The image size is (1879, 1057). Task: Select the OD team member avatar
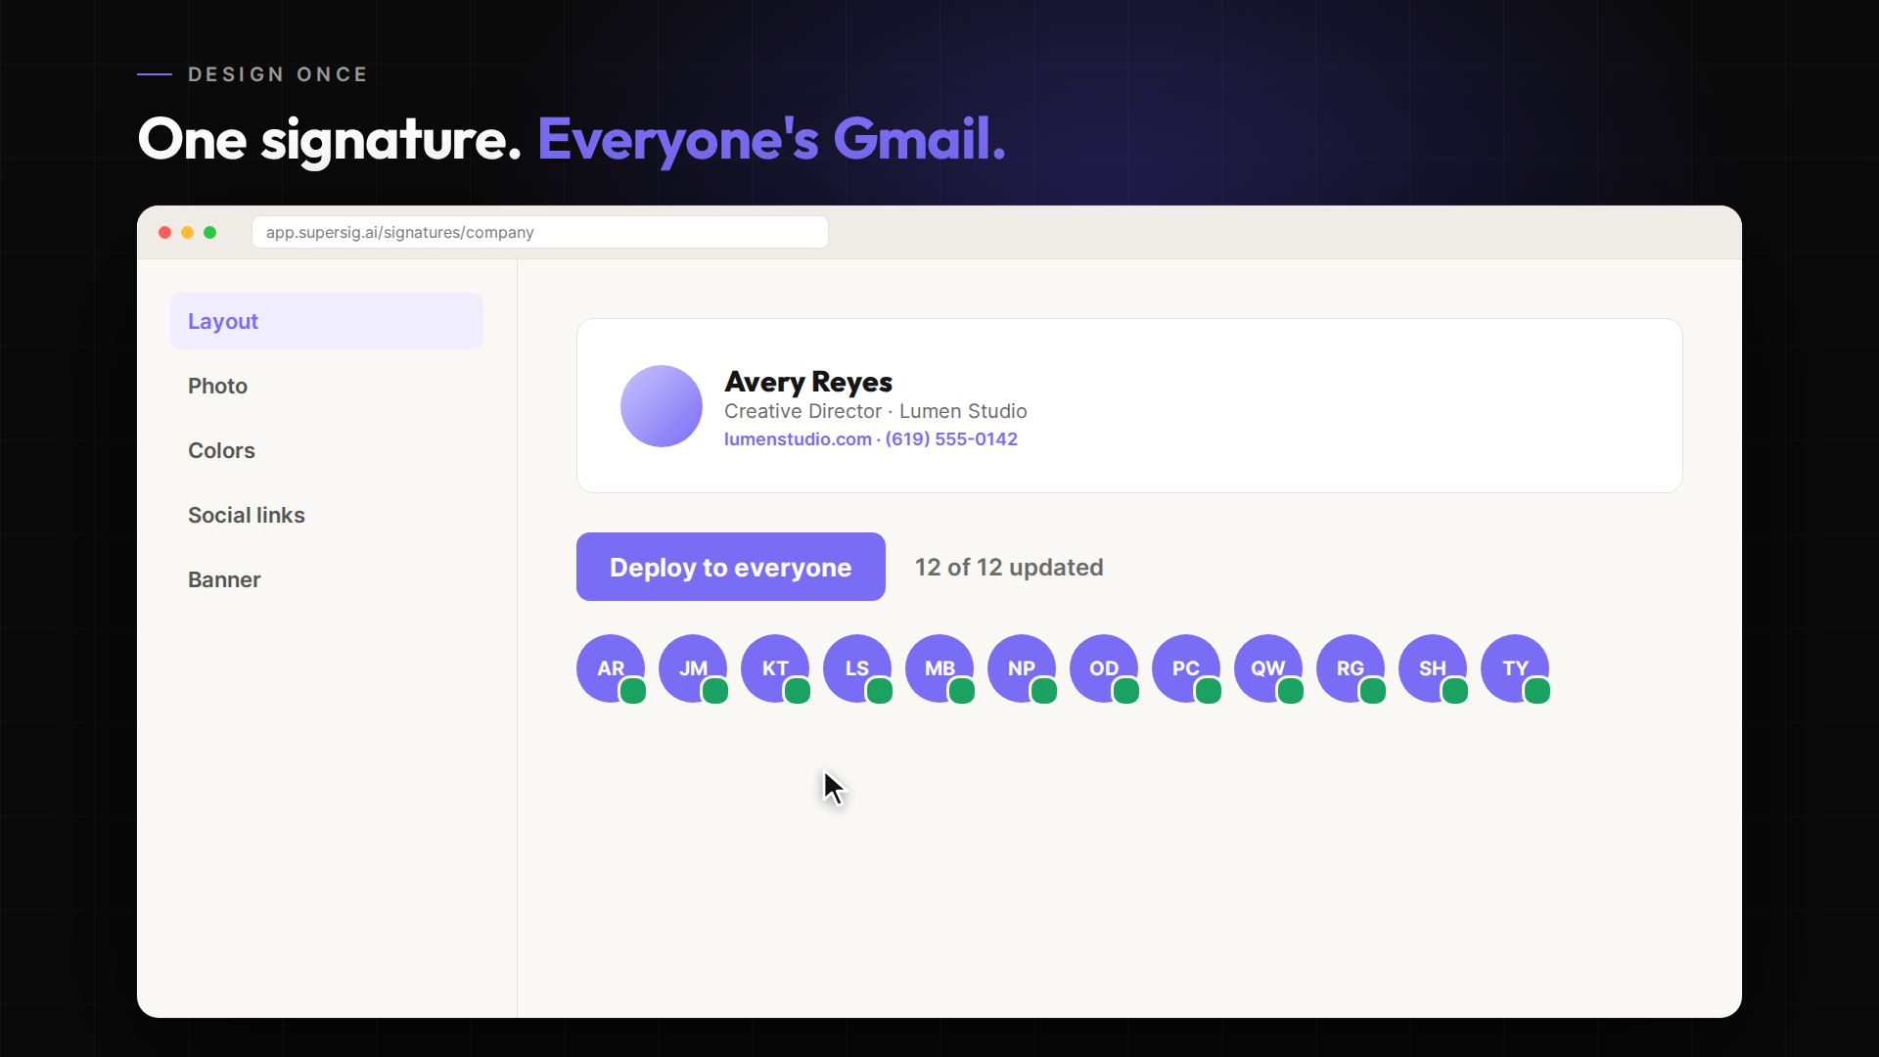1104,668
